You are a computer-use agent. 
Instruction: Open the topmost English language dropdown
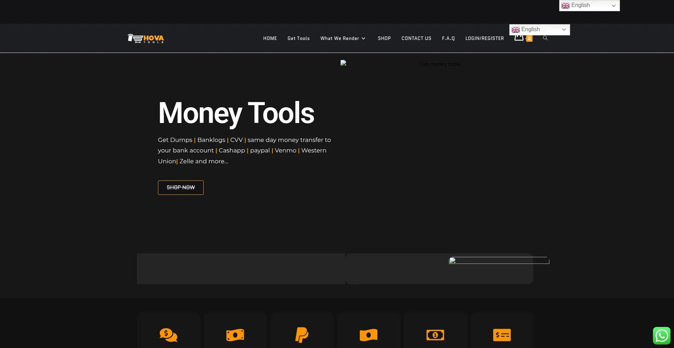point(589,6)
